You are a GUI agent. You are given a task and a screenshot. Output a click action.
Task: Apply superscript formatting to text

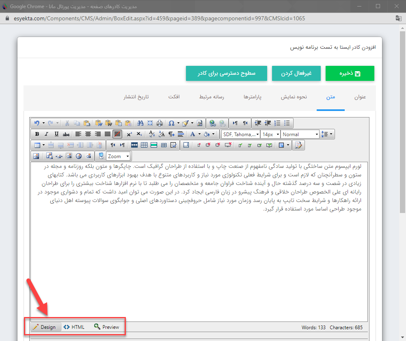tap(129, 134)
